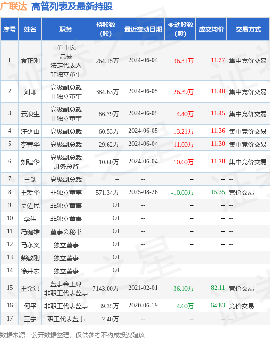This screenshot has width=270, height=339.
Task: Click the name 云浪生
Action: pos(30,114)
